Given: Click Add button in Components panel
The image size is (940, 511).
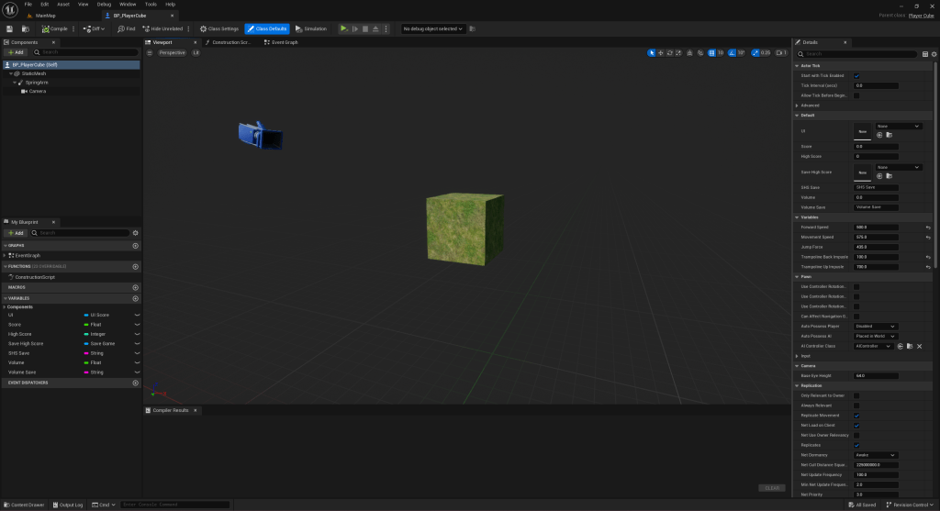Looking at the screenshot, I should tap(16, 52).
